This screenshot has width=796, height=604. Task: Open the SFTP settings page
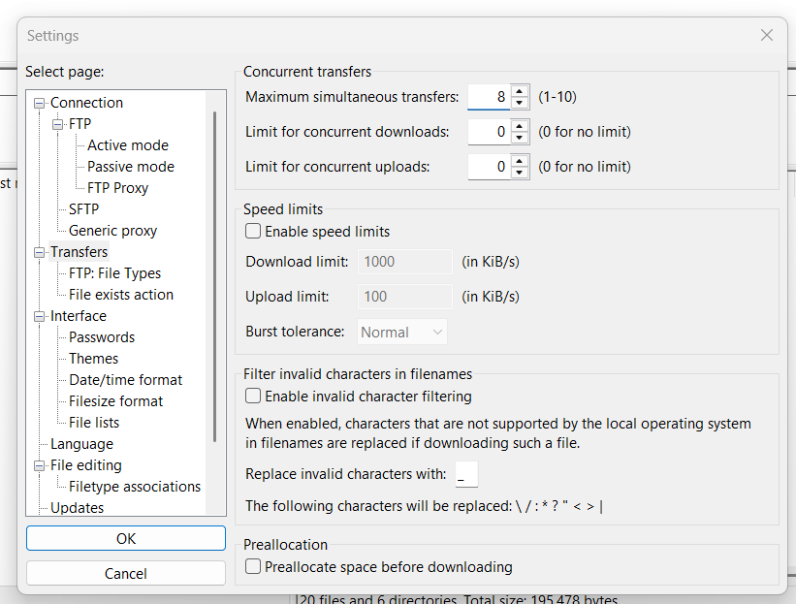(82, 208)
